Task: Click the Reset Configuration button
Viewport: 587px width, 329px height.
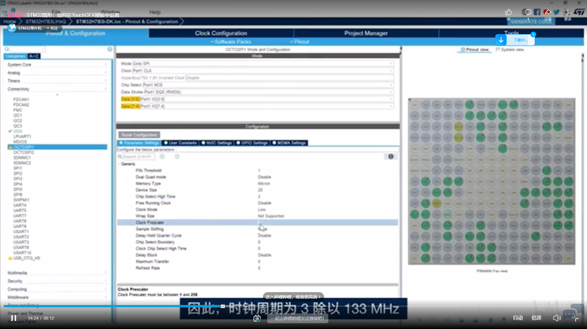Action: point(139,135)
